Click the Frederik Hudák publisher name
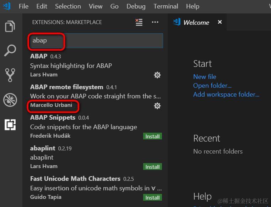 coord(50,136)
